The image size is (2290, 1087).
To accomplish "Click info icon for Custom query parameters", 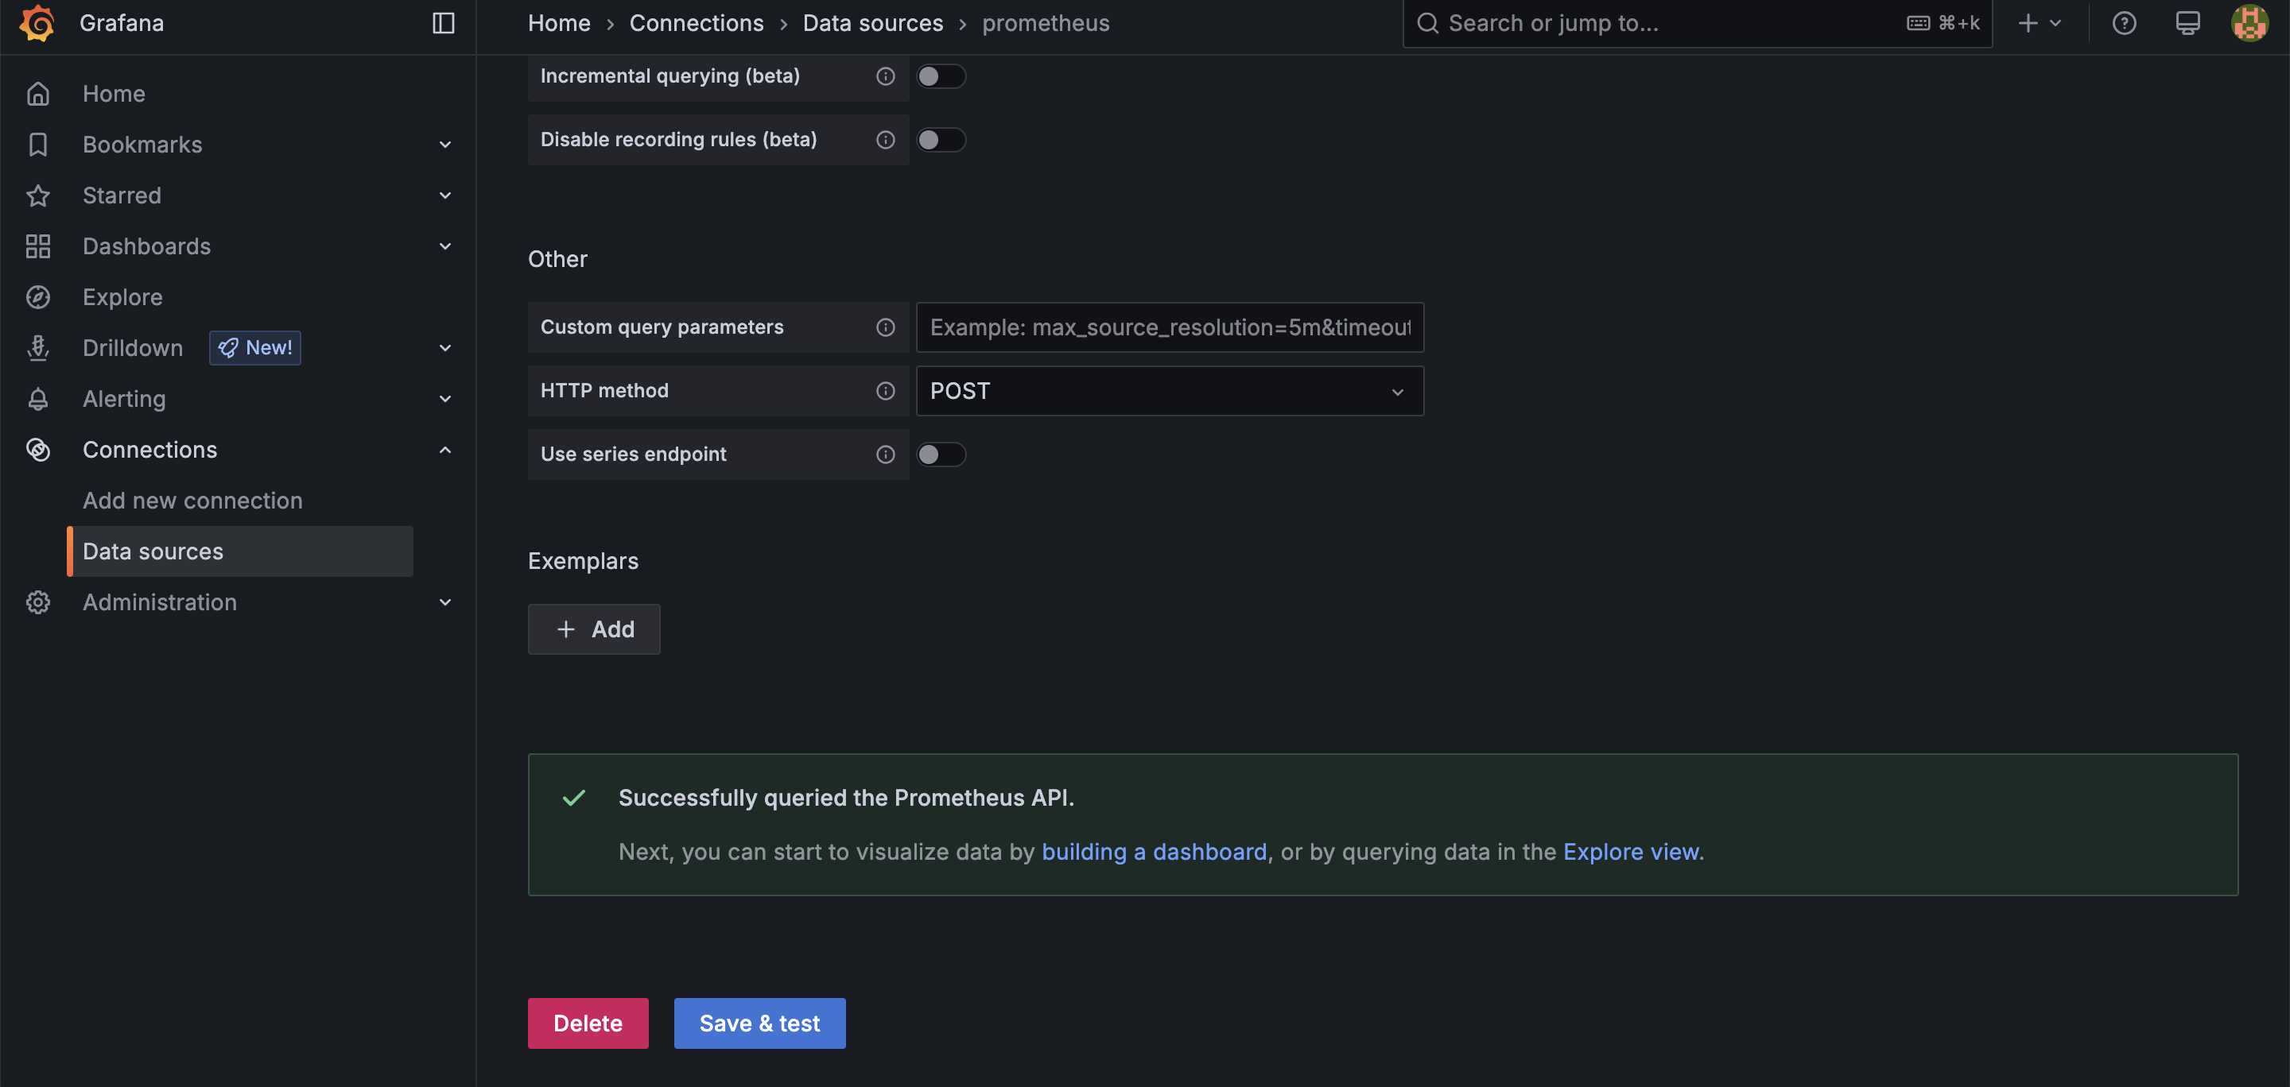I will pos(886,327).
